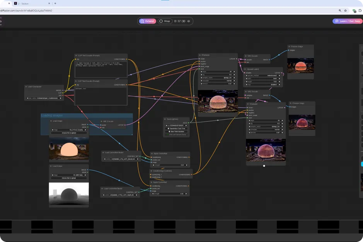Screen dimensions: 363x242
Task: Increase denoise using right arrow in lower KSampler
Action: click(282, 133)
